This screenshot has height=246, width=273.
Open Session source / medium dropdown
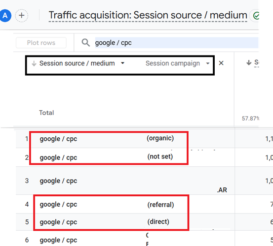click(122, 63)
